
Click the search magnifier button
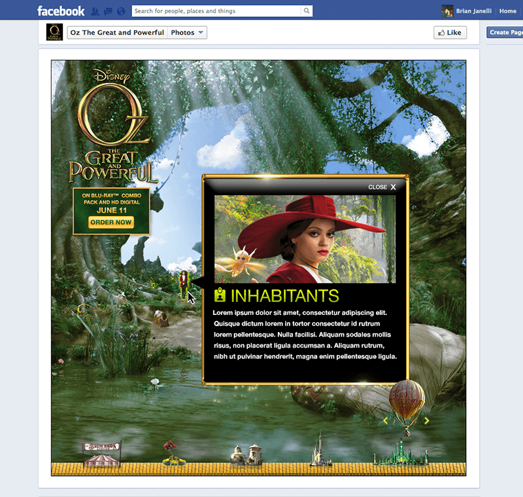(x=307, y=10)
